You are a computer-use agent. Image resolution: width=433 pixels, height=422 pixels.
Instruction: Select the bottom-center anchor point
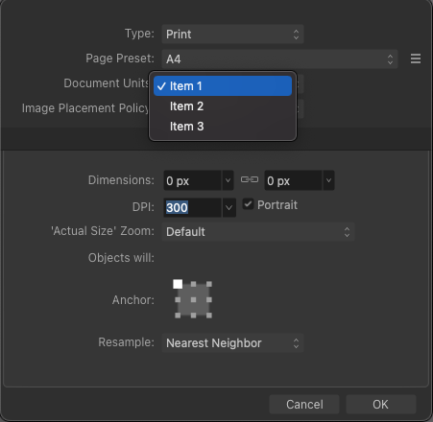tap(193, 316)
